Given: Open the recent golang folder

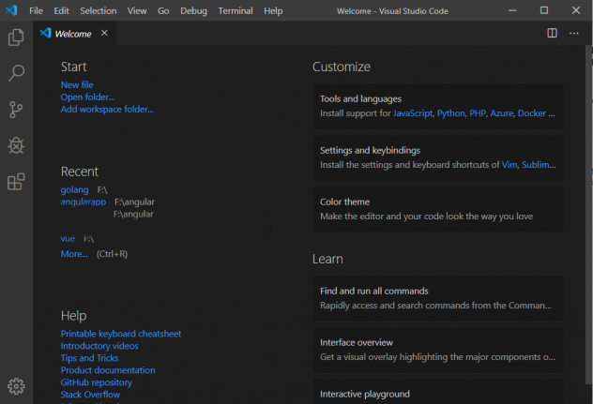Looking at the screenshot, I should pyautogui.click(x=74, y=189).
